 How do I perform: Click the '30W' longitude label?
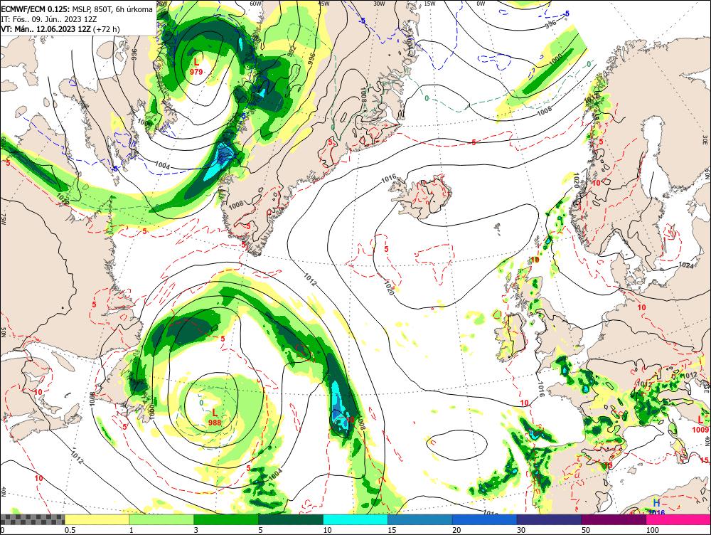[380, 3]
